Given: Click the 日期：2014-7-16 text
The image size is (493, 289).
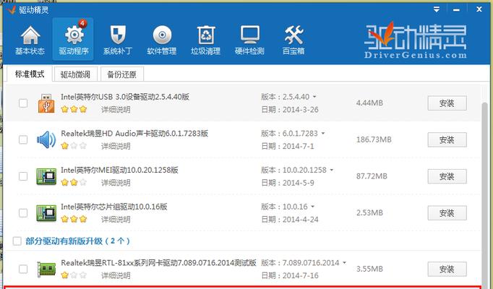Looking at the screenshot, I should pos(290,275).
